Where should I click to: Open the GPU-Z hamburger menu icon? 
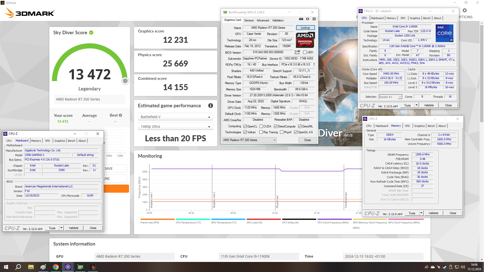[x=314, y=19]
